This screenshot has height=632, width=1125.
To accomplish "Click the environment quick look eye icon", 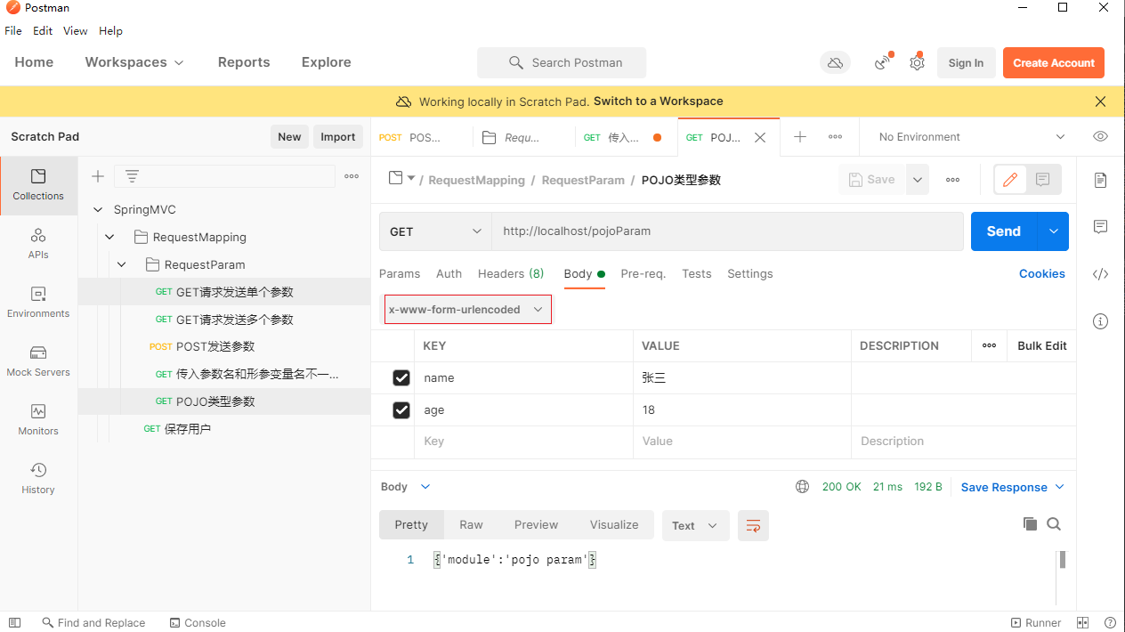I will [1101, 137].
